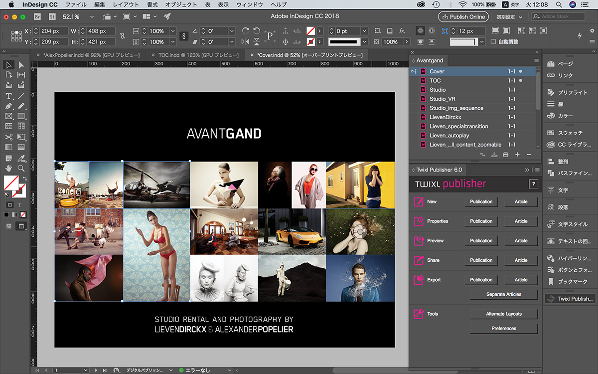Open the Twixl Publisher help icon
Screen dimensions: 598x374
pyautogui.click(x=534, y=184)
